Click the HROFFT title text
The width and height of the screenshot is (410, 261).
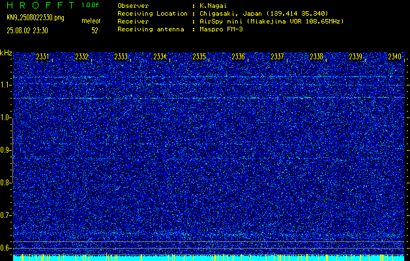pyautogui.click(x=41, y=5)
